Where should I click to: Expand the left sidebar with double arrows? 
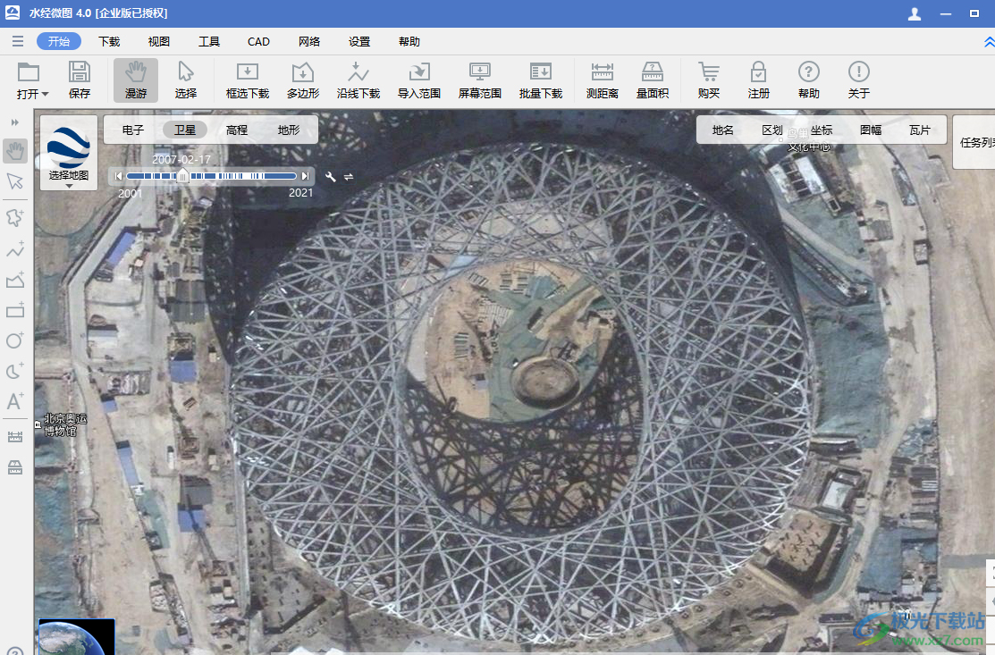(x=14, y=122)
